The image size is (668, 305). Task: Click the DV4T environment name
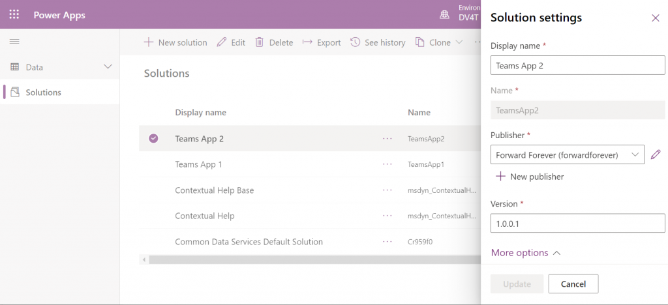(x=468, y=18)
